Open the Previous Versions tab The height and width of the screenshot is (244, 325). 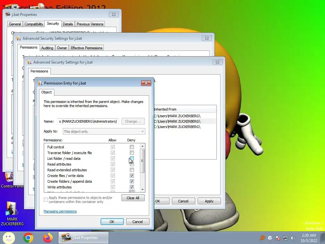[x=90, y=24]
